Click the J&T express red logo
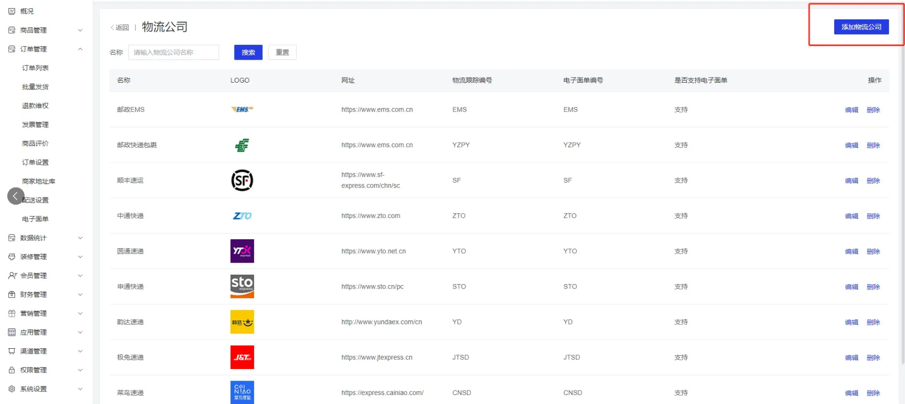The height and width of the screenshot is (404, 905). point(242,357)
